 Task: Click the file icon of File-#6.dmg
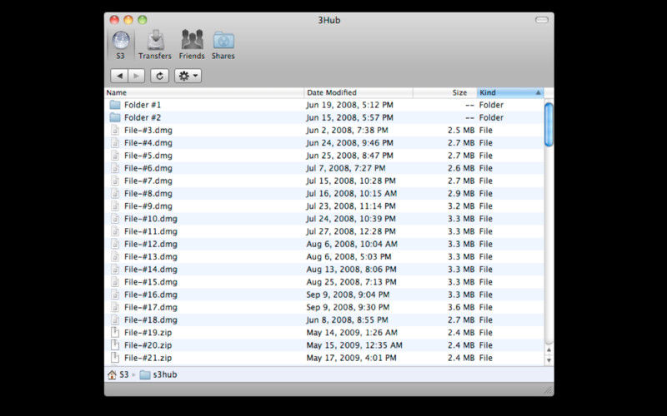pos(115,168)
